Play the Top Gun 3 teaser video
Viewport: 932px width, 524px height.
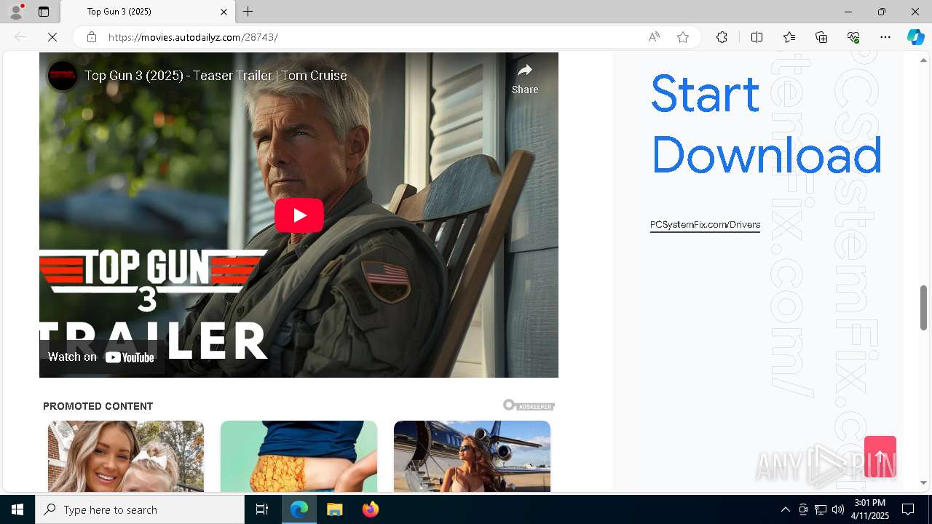point(299,215)
